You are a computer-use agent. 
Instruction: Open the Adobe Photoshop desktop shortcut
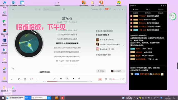pyautogui.click(x=4, y=42)
